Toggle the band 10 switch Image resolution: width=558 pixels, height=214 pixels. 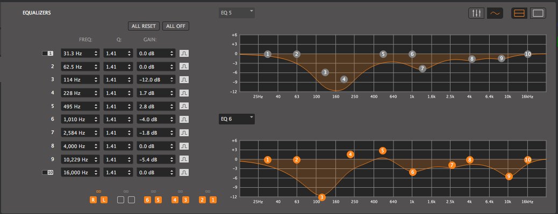[48, 173]
